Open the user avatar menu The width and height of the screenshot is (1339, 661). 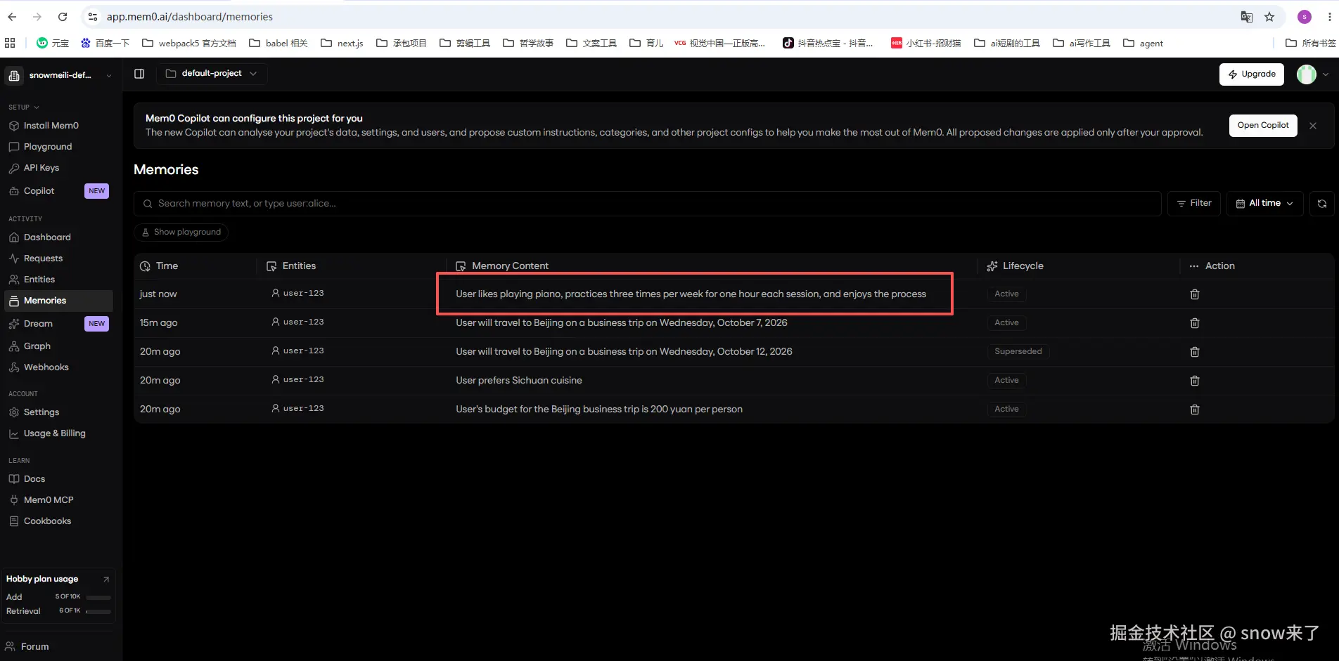point(1312,74)
